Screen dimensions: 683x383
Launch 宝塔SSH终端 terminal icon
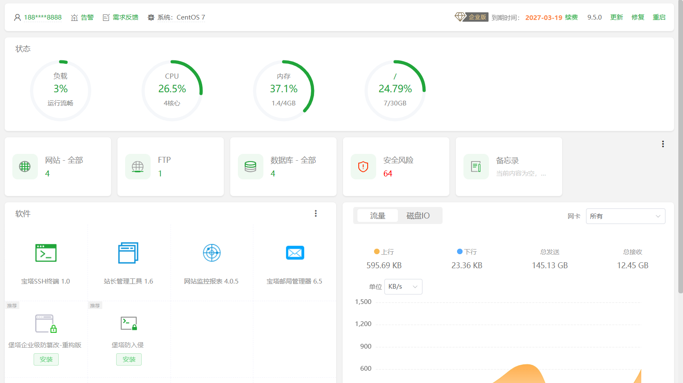[46, 253]
